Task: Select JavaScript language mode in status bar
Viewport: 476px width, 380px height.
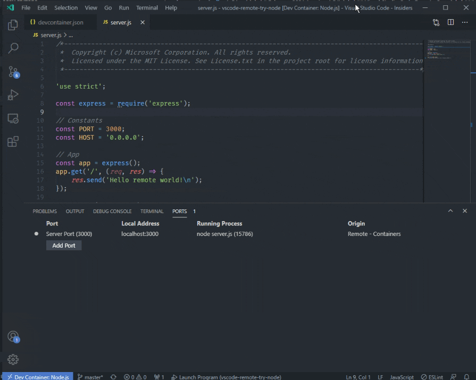Action: [x=402, y=377]
